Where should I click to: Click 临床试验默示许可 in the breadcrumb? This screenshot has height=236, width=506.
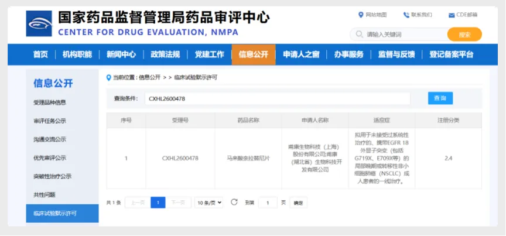click(x=196, y=77)
